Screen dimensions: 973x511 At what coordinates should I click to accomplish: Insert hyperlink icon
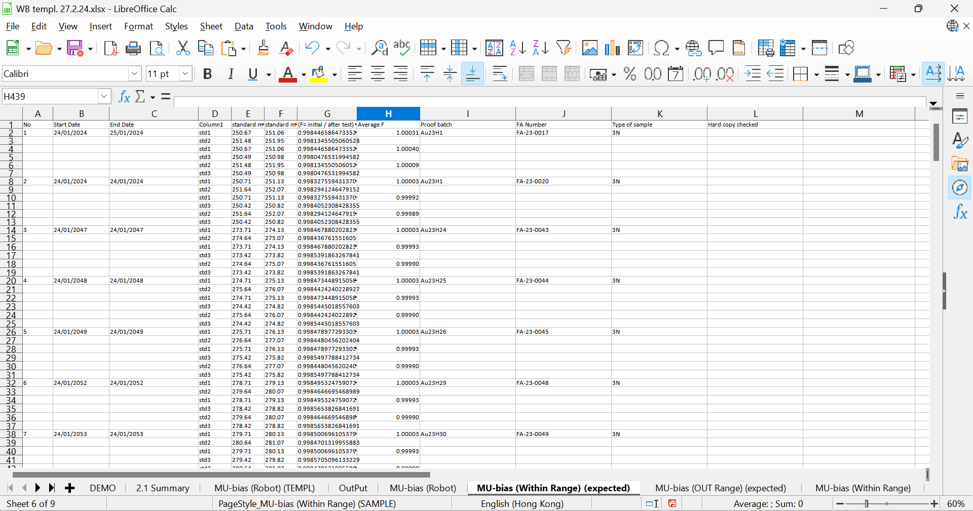click(x=693, y=48)
